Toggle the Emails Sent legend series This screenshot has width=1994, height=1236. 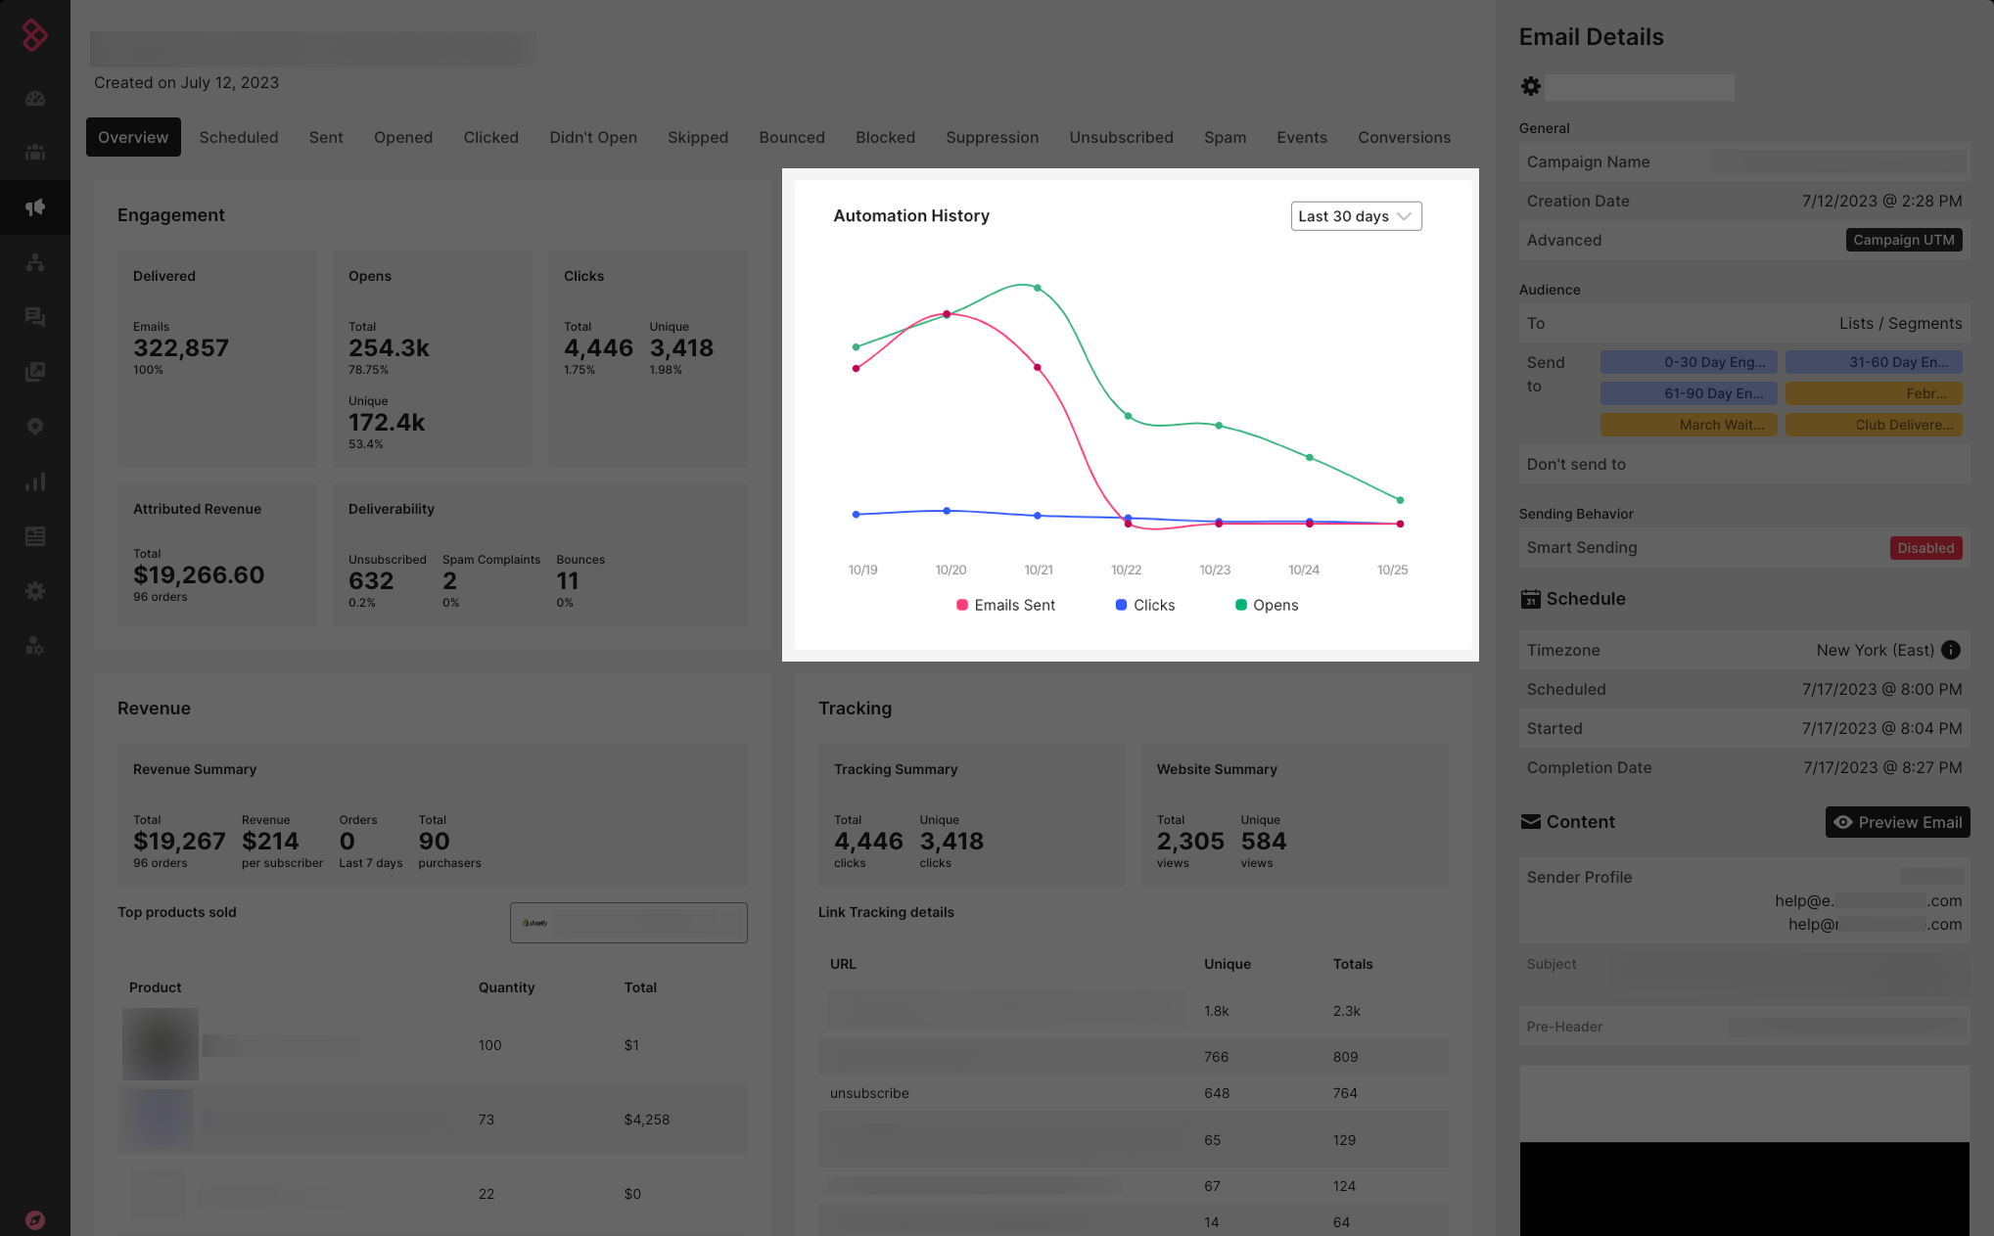(x=1005, y=605)
